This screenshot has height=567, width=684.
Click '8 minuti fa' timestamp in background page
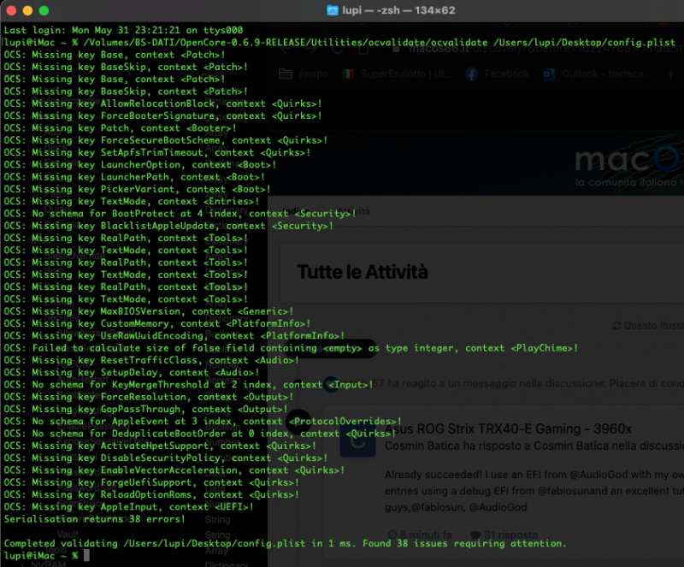click(x=420, y=535)
